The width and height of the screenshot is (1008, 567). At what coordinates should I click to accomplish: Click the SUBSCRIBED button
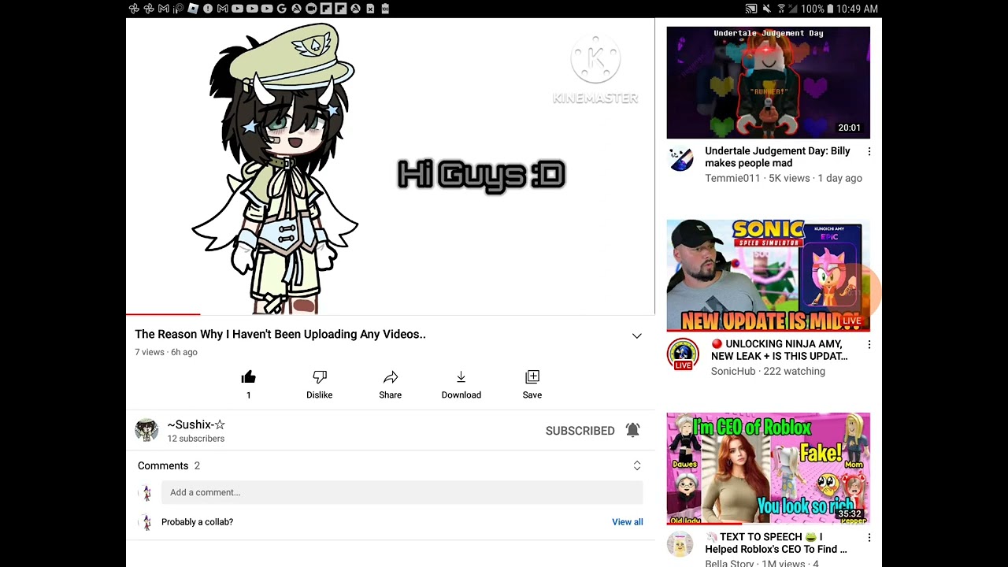click(580, 431)
